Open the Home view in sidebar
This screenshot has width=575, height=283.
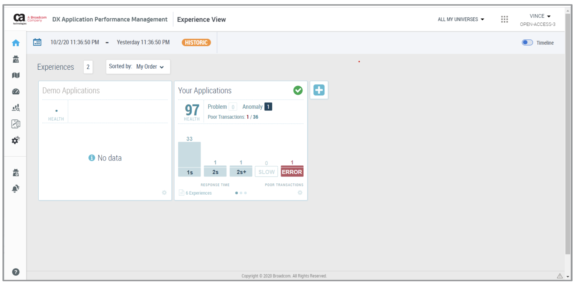(x=15, y=43)
